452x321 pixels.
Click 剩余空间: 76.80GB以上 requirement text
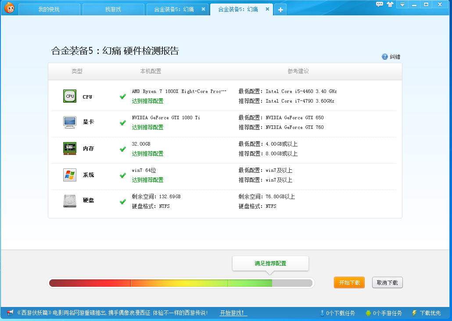[267, 196]
